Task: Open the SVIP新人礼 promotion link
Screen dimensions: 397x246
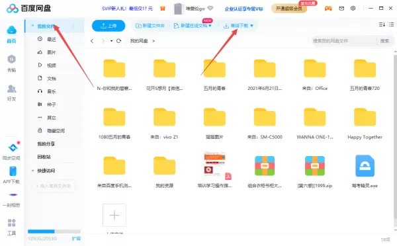Action: (x=127, y=9)
